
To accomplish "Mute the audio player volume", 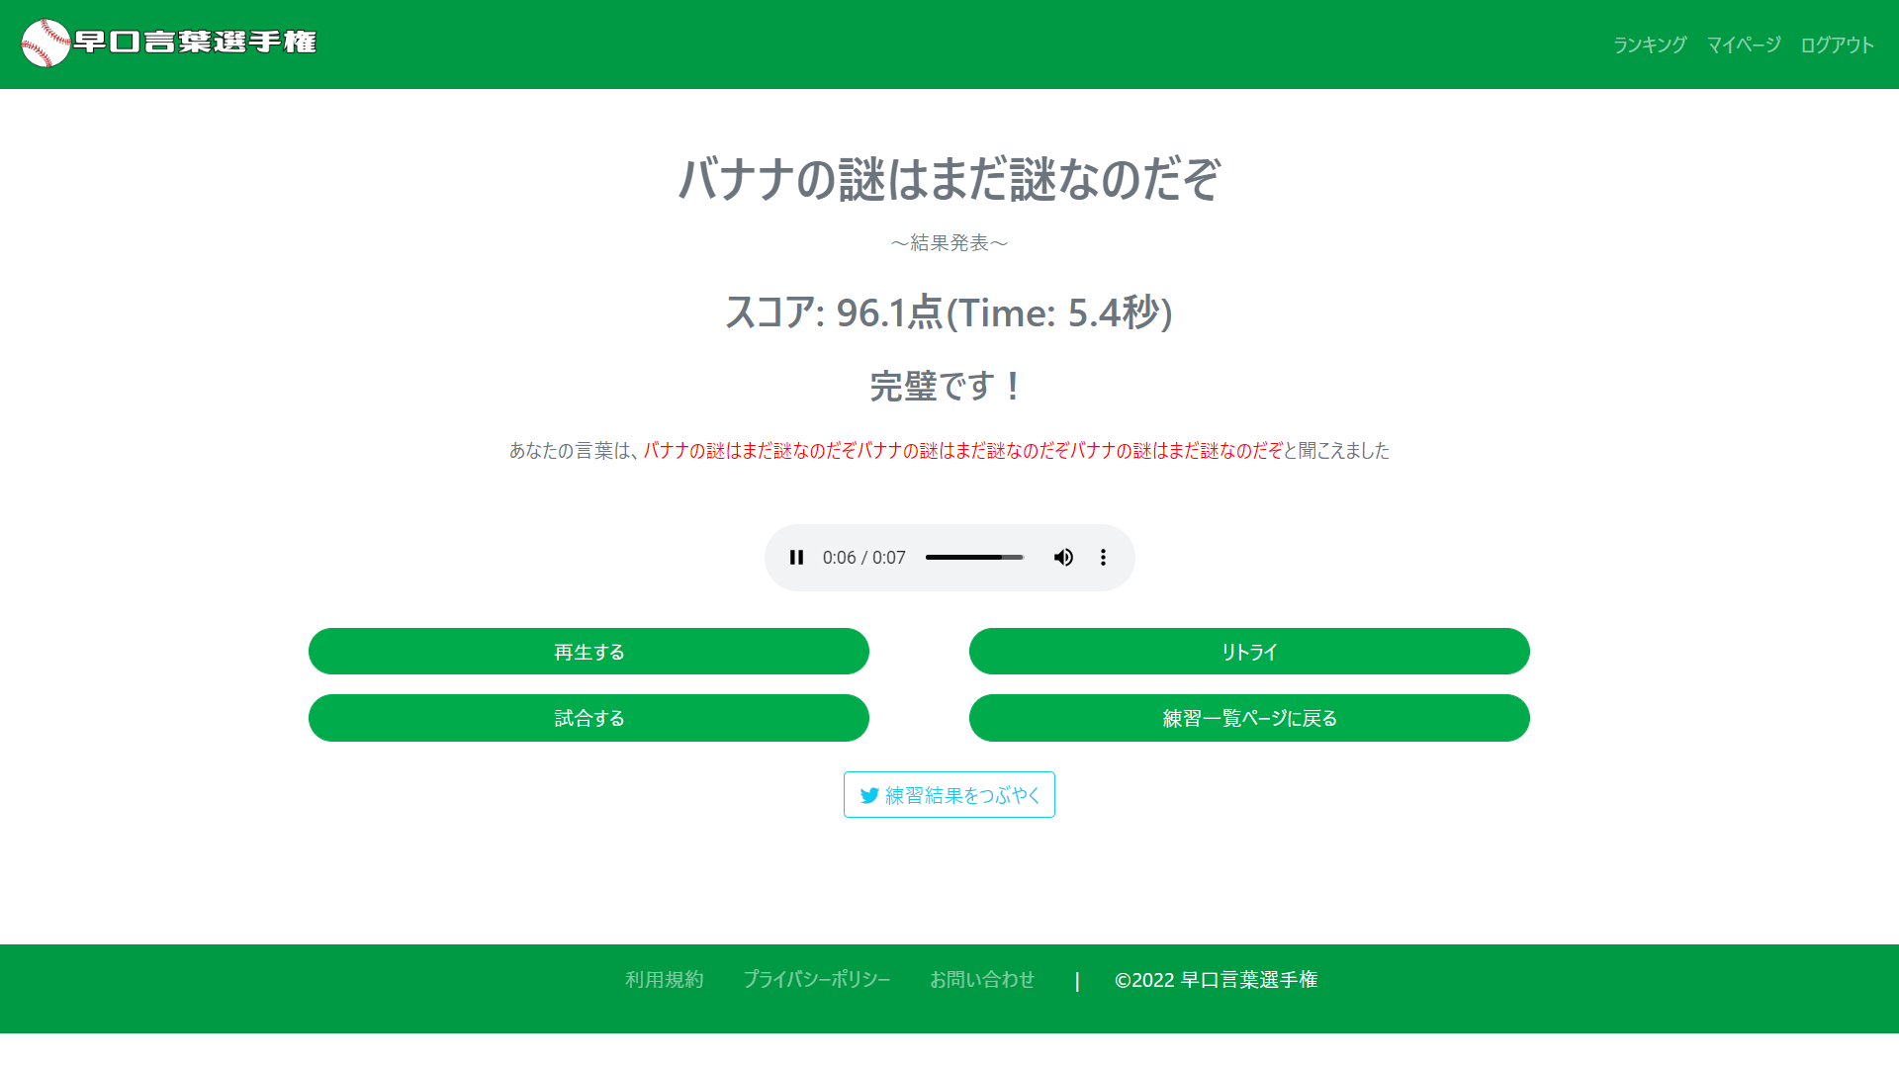I will (1063, 558).
